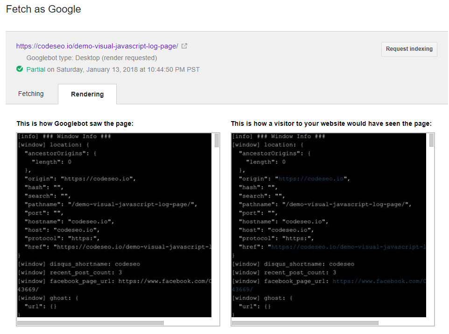Click the recent_post_count line in visitor view
This screenshot has width=449, height=334.
284,273
